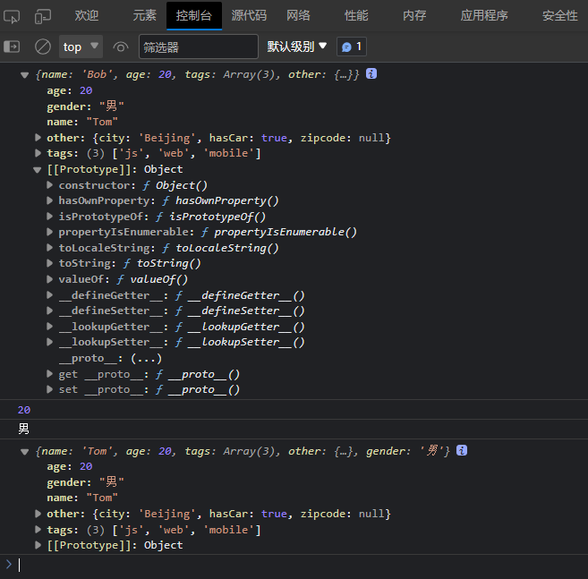The height and width of the screenshot is (579, 588).
Task: Open the issues counter badge showing 1
Action: pyautogui.click(x=352, y=47)
